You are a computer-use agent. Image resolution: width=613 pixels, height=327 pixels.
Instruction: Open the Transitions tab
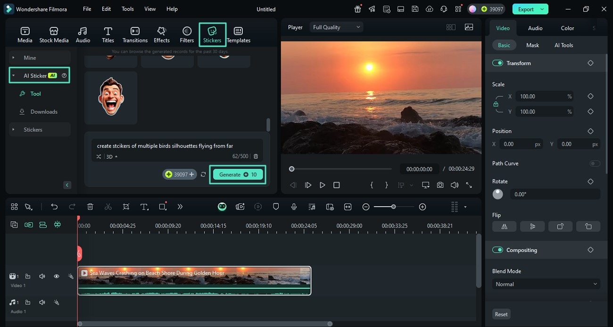point(135,35)
